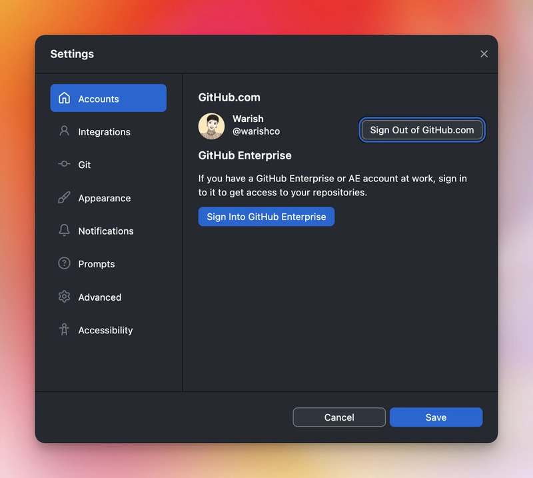
Task: Save the settings
Action: coord(436,417)
